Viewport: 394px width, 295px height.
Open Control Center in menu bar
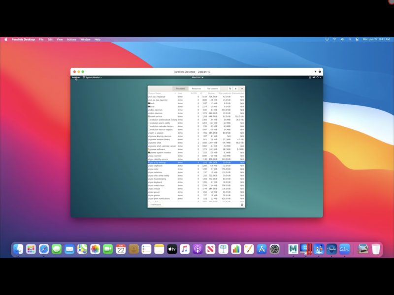click(x=357, y=39)
